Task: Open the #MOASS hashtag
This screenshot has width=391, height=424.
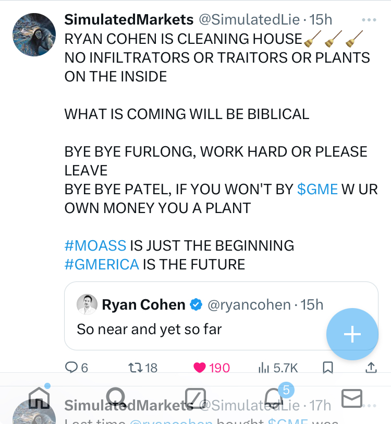Action: pos(95,245)
